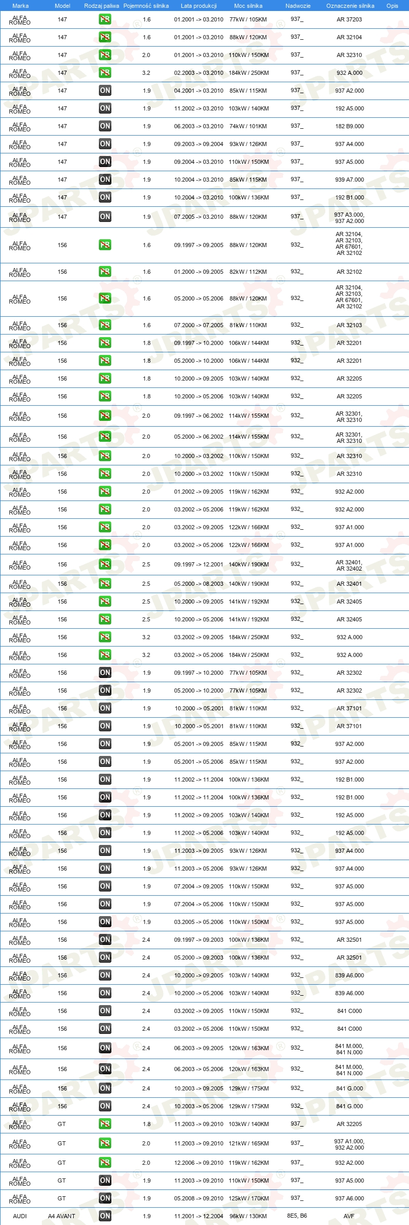Screen dimensions: 409x1225
Task: Select the 82kW / 112KM power cell
Action: [x=248, y=272]
